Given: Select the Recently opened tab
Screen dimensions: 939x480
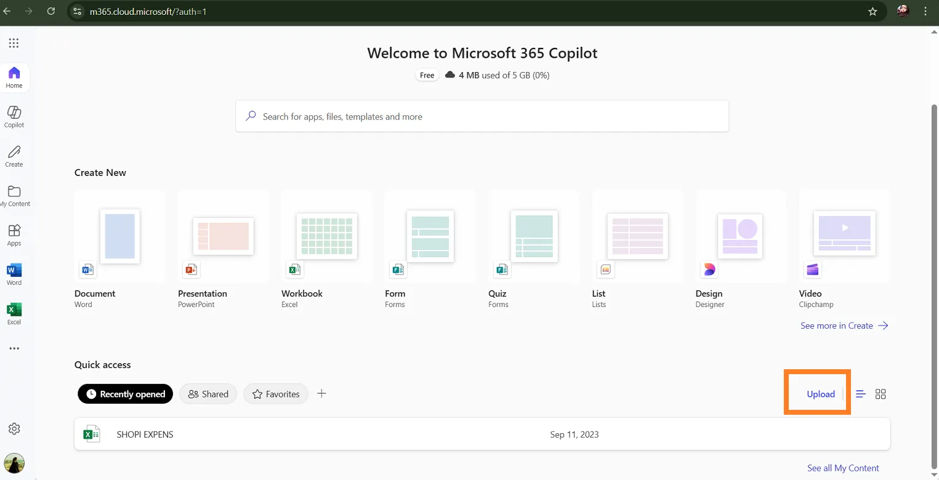Looking at the screenshot, I should (126, 394).
